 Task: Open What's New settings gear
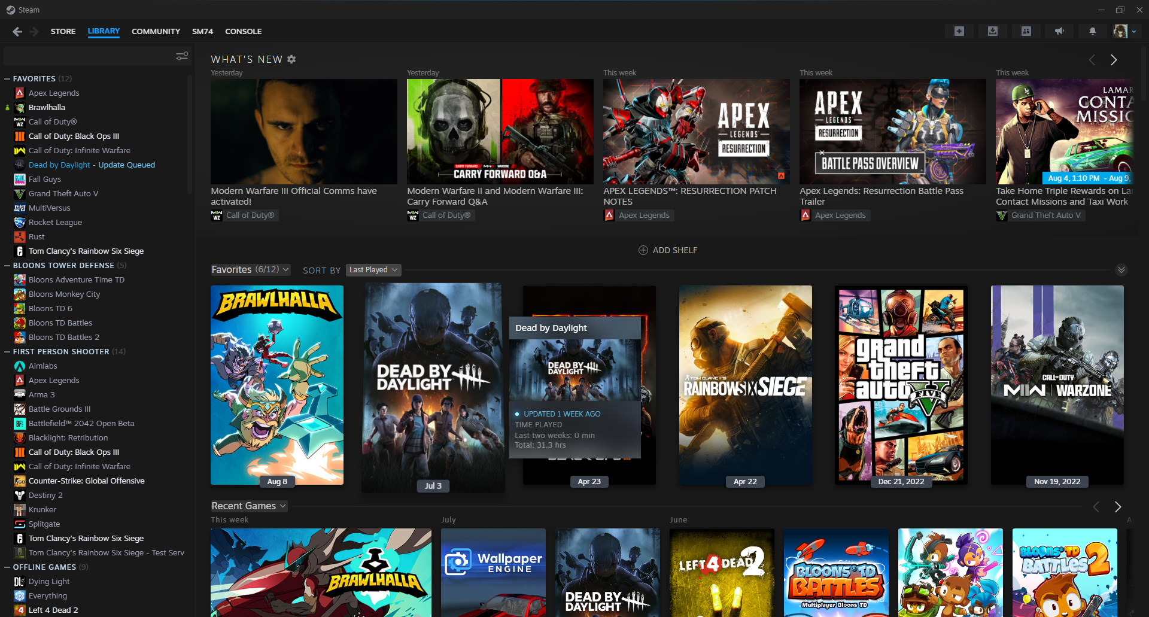tap(291, 59)
